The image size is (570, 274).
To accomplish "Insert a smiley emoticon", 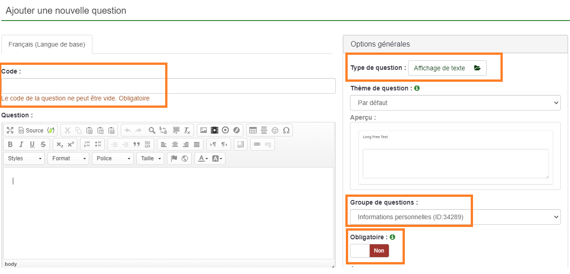I will click(275, 130).
